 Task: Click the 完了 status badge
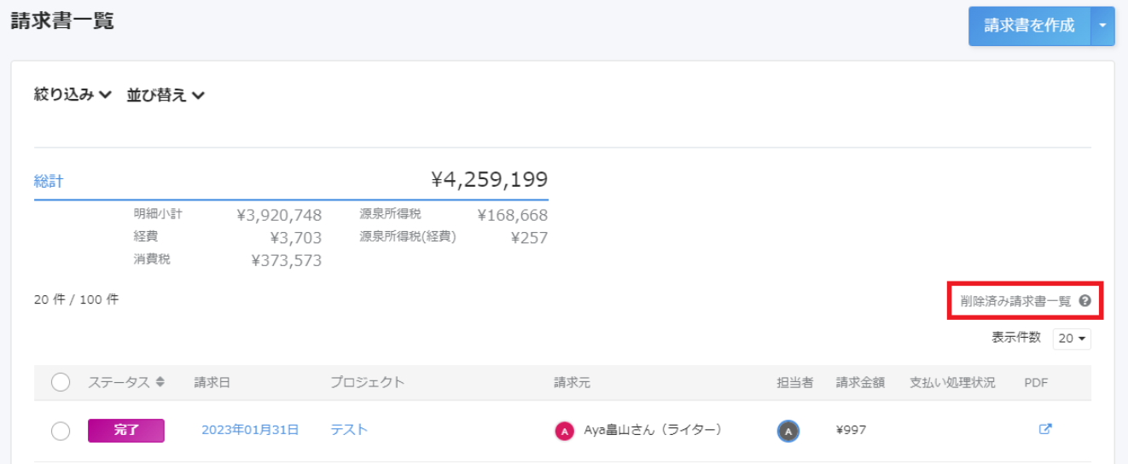click(x=126, y=431)
